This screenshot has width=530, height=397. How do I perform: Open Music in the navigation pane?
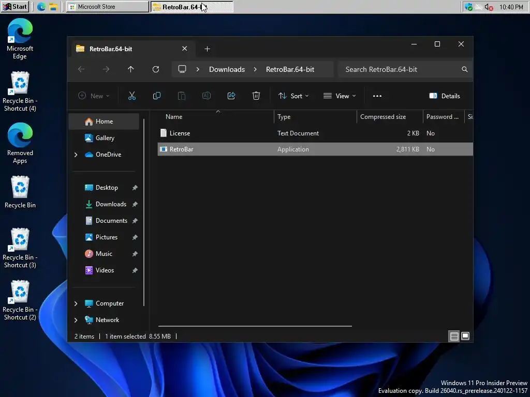(x=104, y=254)
